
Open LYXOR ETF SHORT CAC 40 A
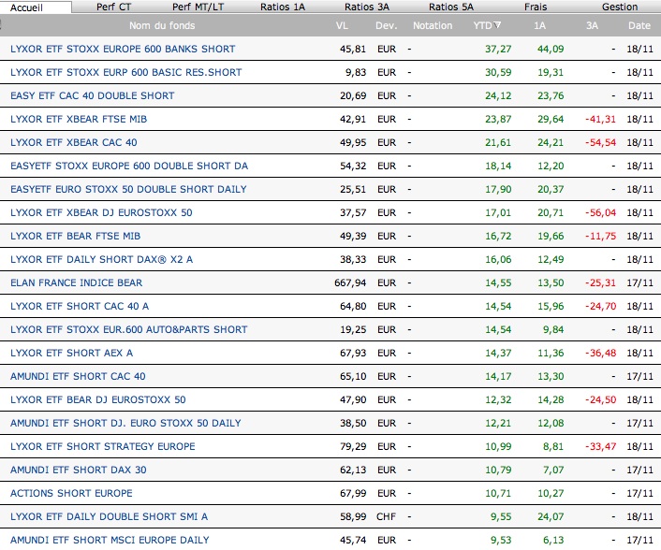tap(80, 306)
